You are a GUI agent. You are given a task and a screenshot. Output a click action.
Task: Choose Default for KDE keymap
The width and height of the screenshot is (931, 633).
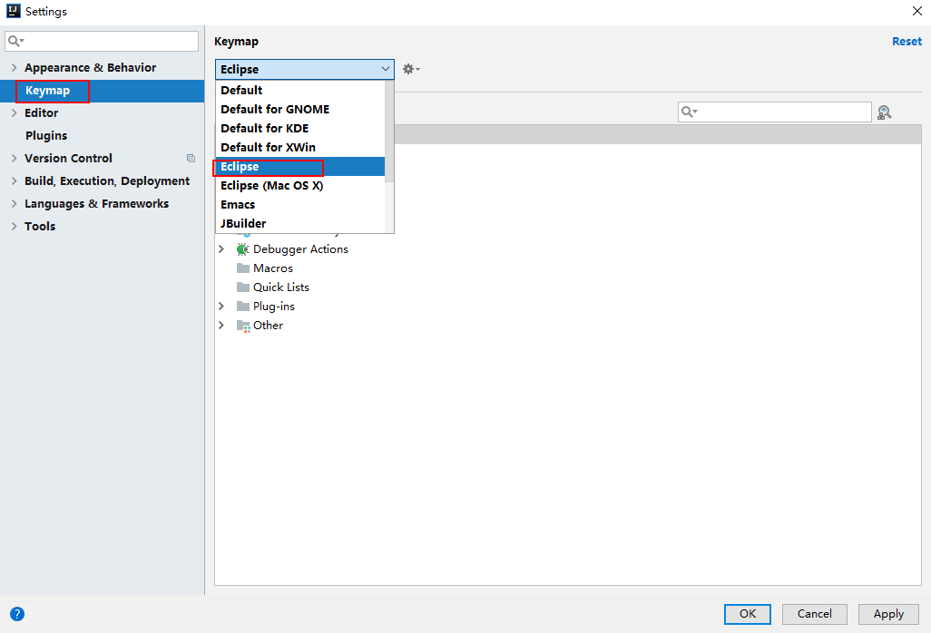tap(299, 128)
